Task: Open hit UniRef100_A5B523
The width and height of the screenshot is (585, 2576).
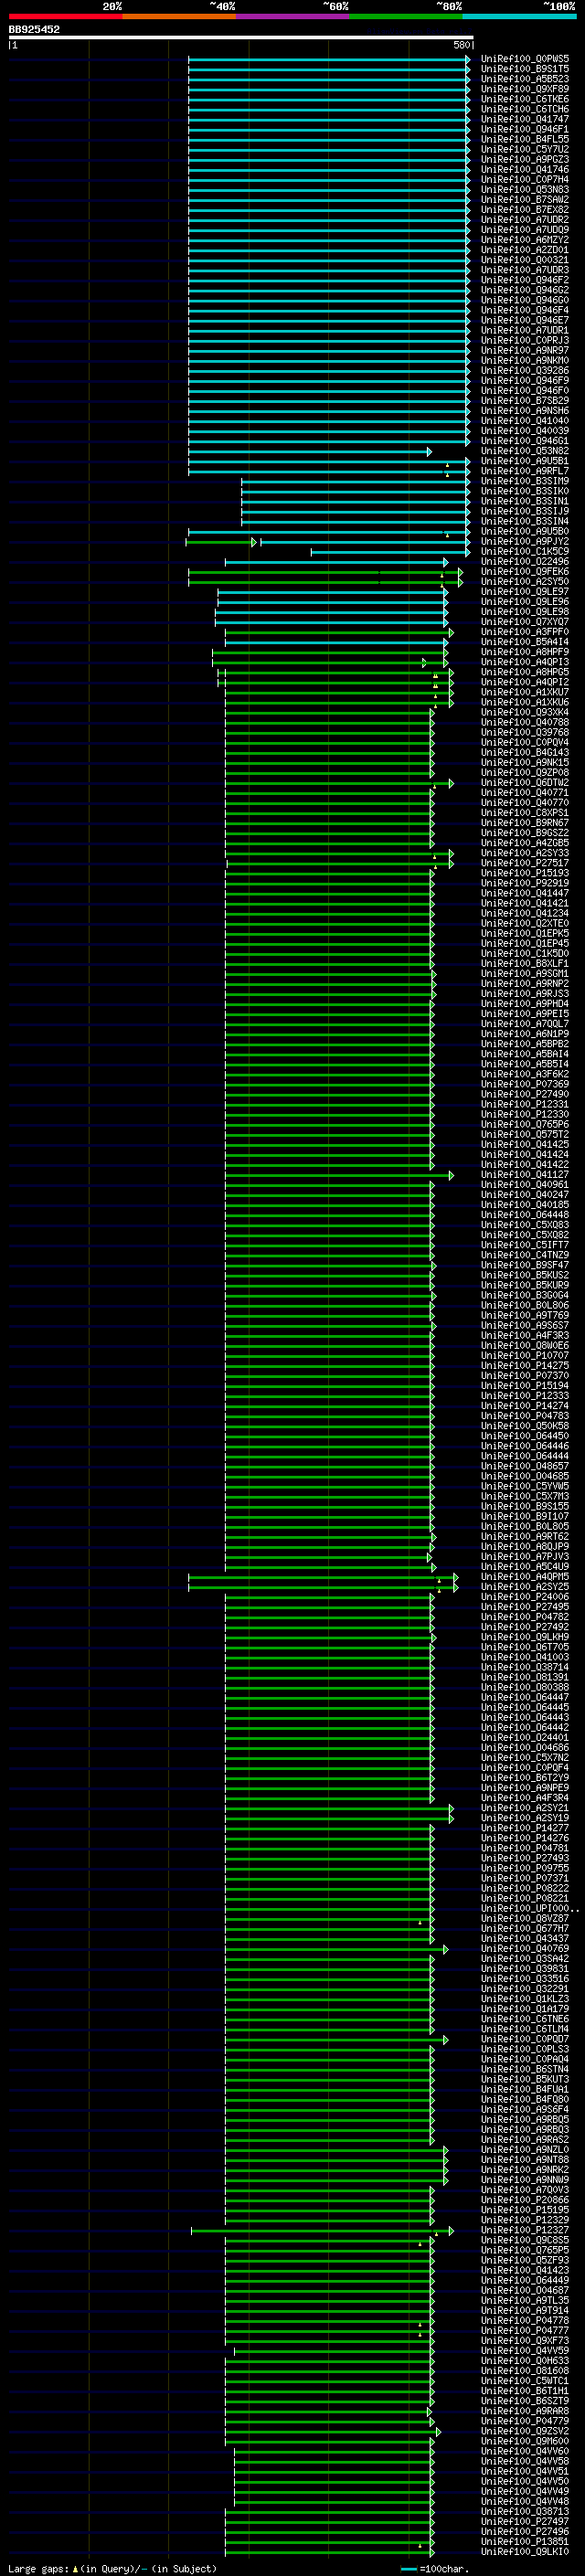Action: 524,79
